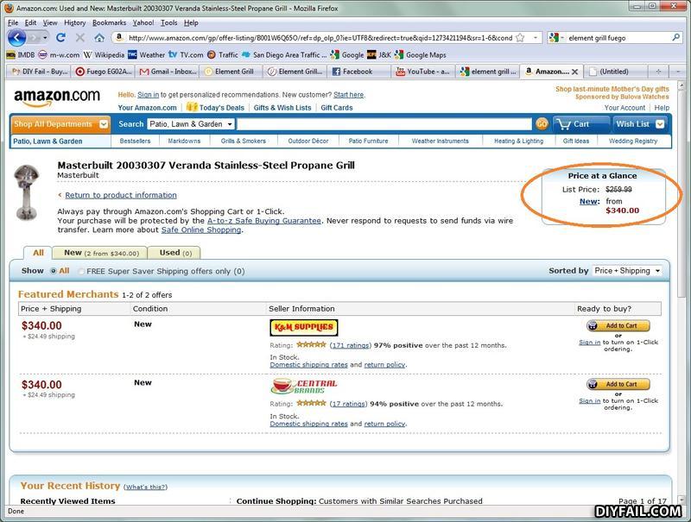Open Traffic bookmark
691x522 pixels.
[x=223, y=54]
